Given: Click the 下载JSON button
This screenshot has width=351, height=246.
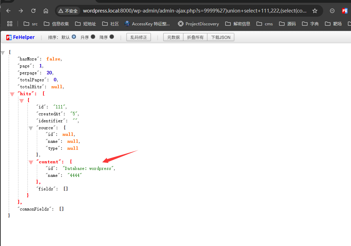Looking at the screenshot, I should [x=221, y=37].
